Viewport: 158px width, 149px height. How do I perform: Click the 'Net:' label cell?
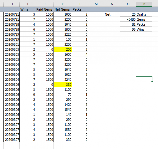(x=112, y=14)
